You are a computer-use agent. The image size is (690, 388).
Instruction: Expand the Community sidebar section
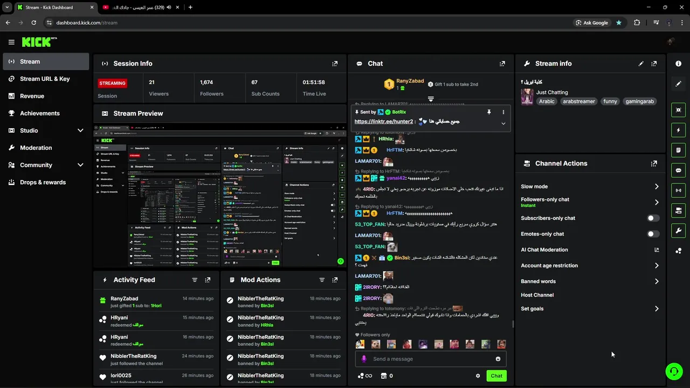pyautogui.click(x=80, y=165)
